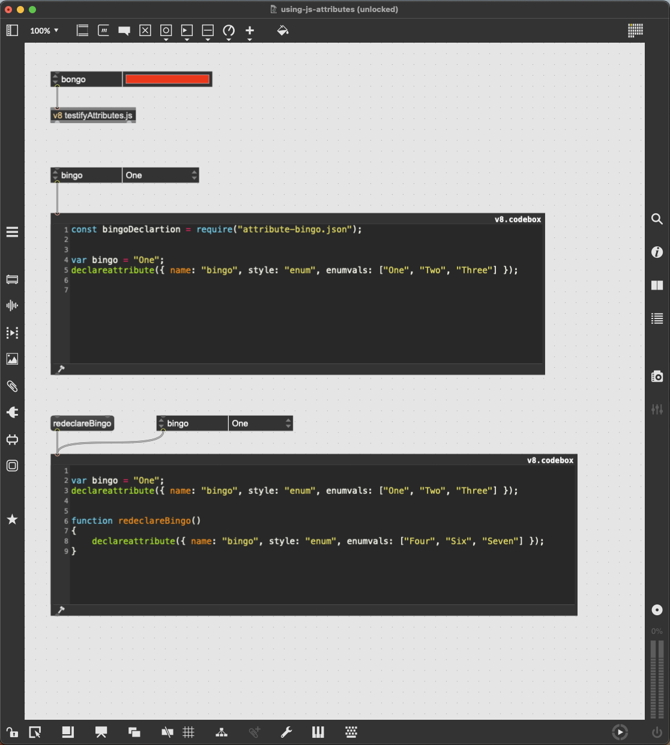Open the computer keyboard mapping icon
The height and width of the screenshot is (745, 670).
(x=351, y=732)
